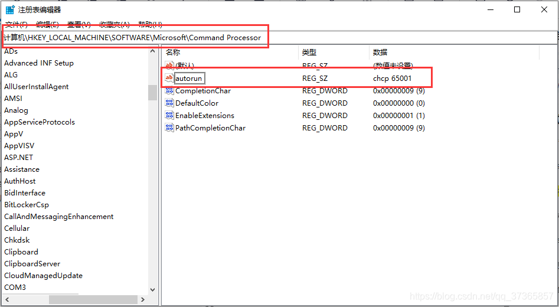The image size is (559, 307).
Task: Select the Advanced INF Setup key
Action: click(39, 63)
